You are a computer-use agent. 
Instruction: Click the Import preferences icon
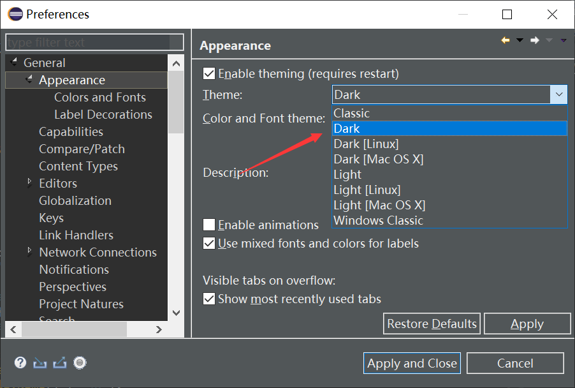click(40, 362)
